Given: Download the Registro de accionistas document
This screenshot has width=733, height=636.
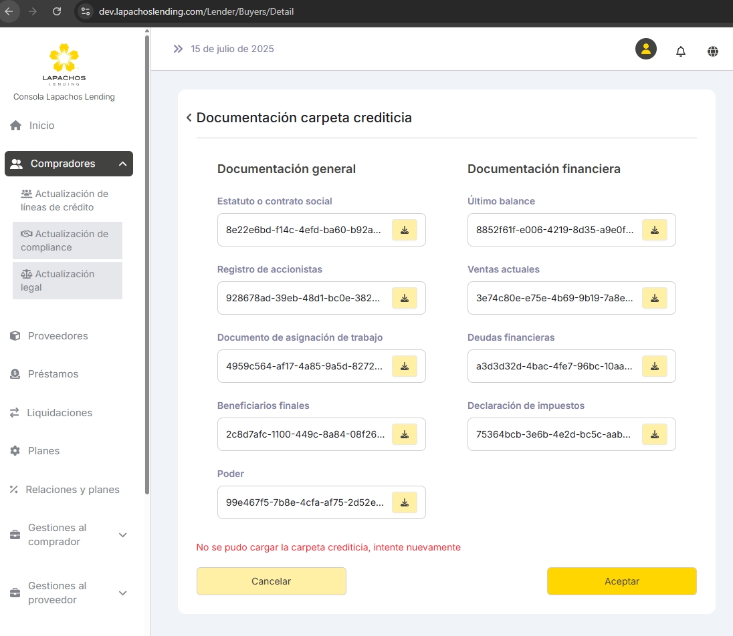Looking at the screenshot, I should point(405,298).
